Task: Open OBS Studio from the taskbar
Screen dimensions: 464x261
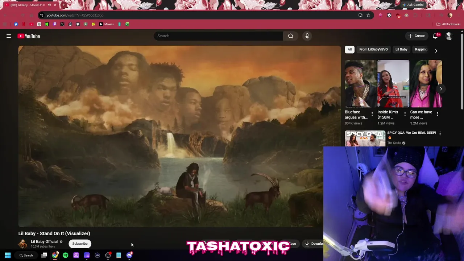Action: coord(108,255)
